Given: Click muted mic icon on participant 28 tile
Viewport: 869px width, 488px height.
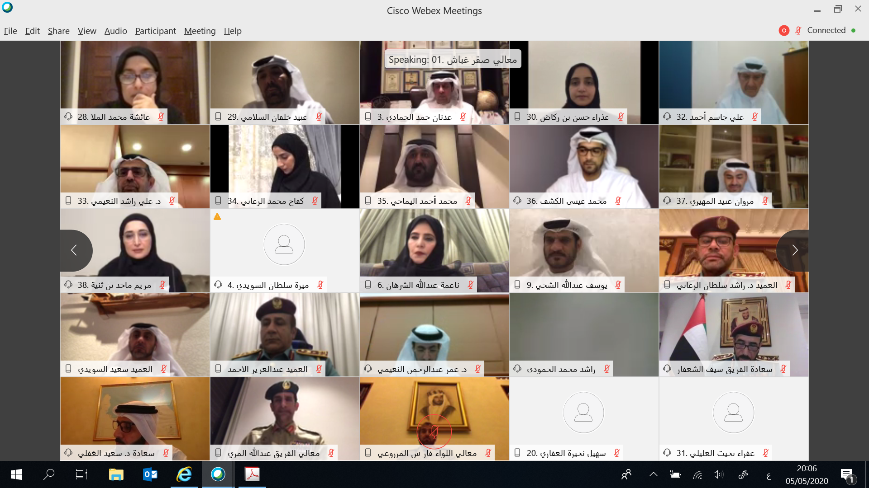Looking at the screenshot, I should coord(161,117).
